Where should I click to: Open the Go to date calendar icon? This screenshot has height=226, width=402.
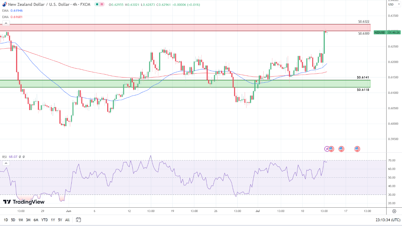coord(78,220)
